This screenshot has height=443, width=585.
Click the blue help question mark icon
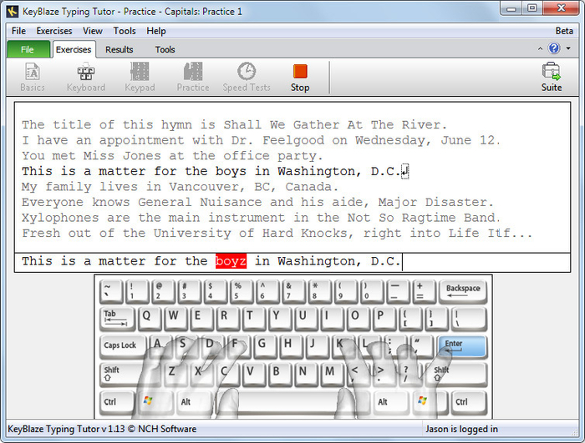click(x=554, y=48)
